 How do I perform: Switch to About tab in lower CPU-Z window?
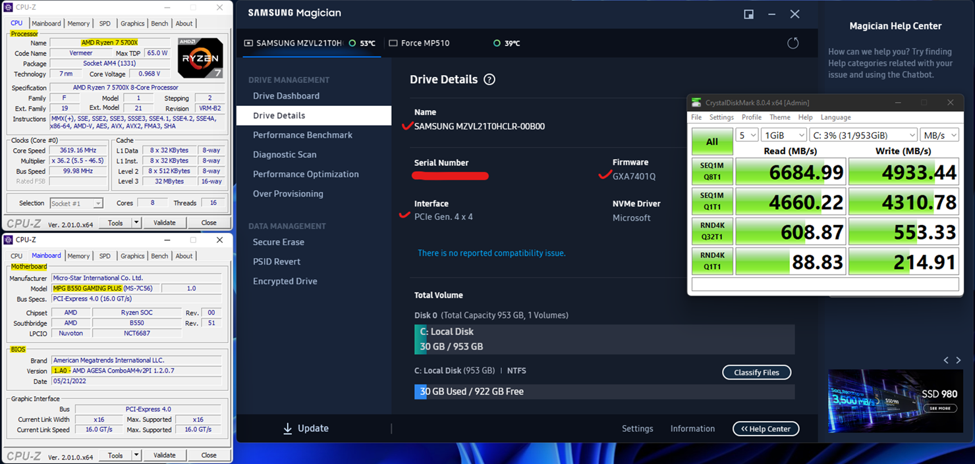click(184, 256)
